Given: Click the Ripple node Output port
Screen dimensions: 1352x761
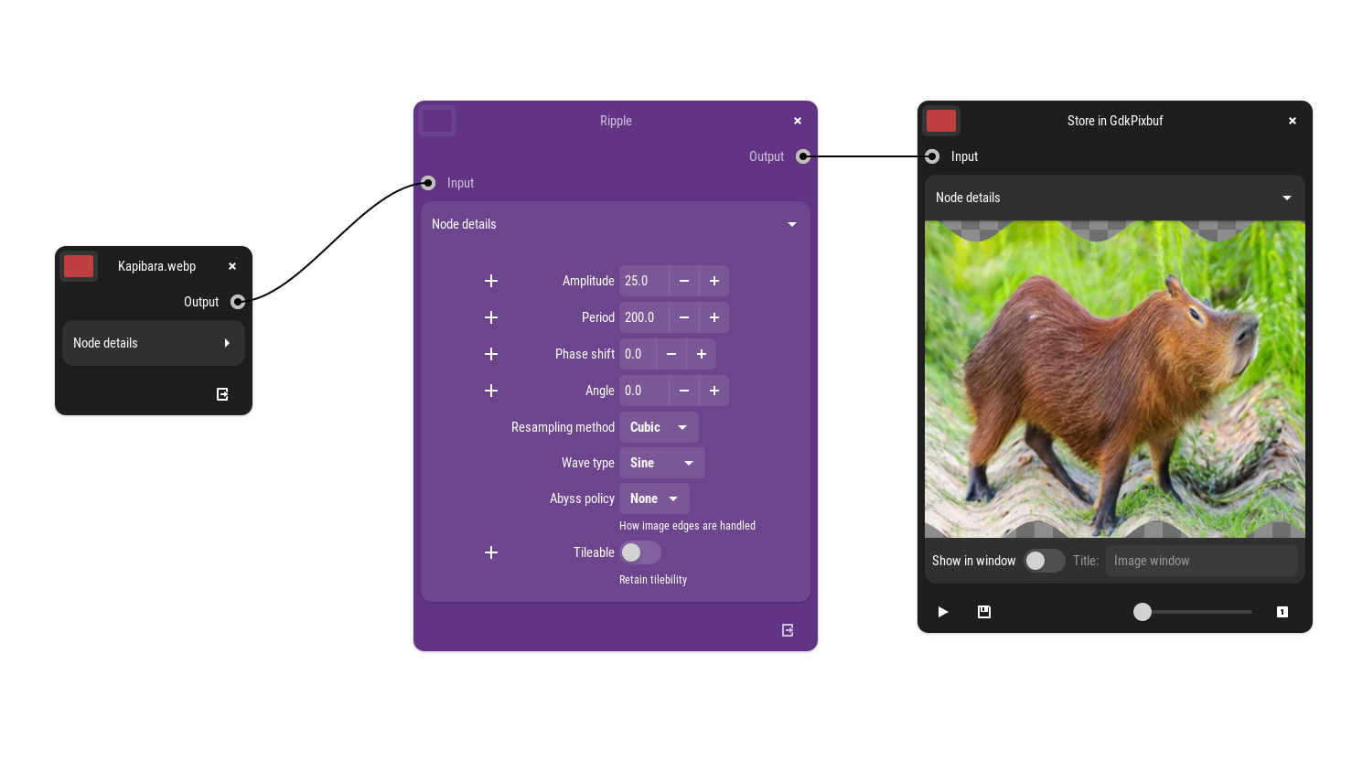Looking at the screenshot, I should click(803, 156).
